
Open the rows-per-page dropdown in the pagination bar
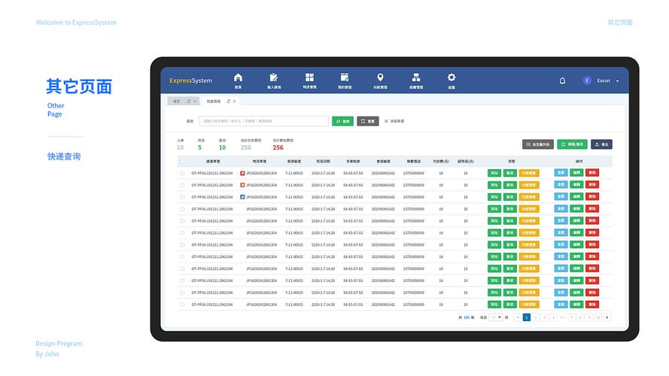click(x=496, y=317)
